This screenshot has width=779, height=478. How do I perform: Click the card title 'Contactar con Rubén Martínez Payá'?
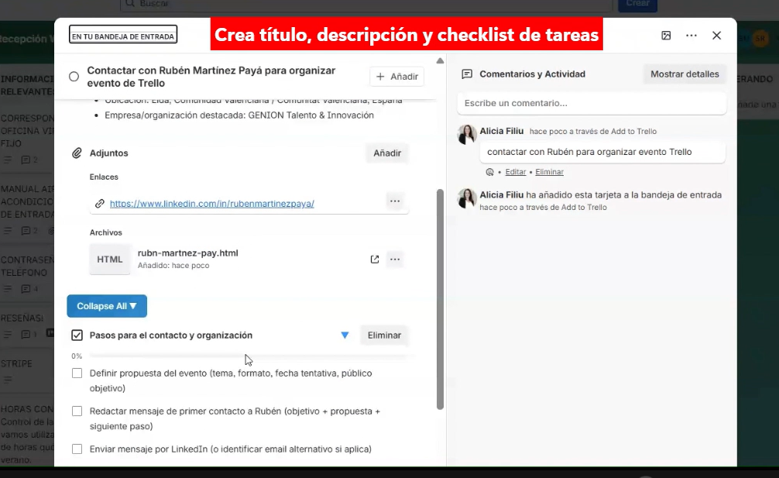pos(211,77)
